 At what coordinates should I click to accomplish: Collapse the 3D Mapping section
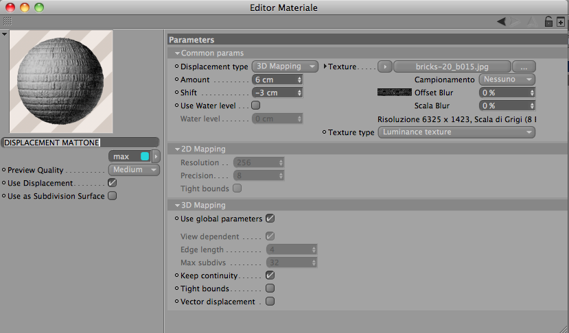coord(177,205)
